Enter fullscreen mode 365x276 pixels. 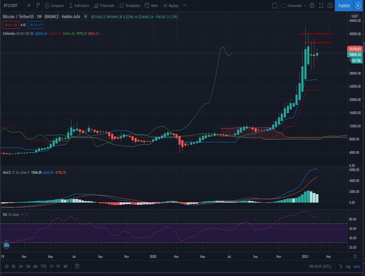click(x=321, y=5)
